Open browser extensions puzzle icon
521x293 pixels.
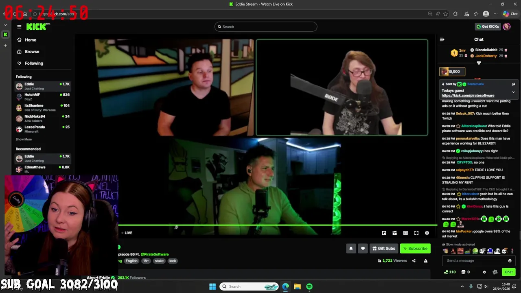(455, 14)
